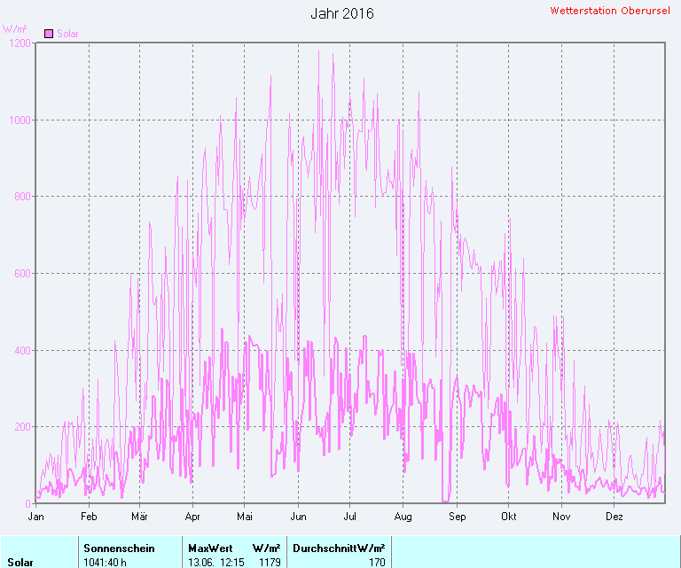The height and width of the screenshot is (568, 681).
Task: Click the 'MaxWert' table header
Action: coord(210,549)
